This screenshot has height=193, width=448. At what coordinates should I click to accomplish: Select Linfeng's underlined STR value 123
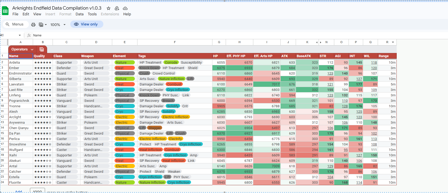pos(326,95)
